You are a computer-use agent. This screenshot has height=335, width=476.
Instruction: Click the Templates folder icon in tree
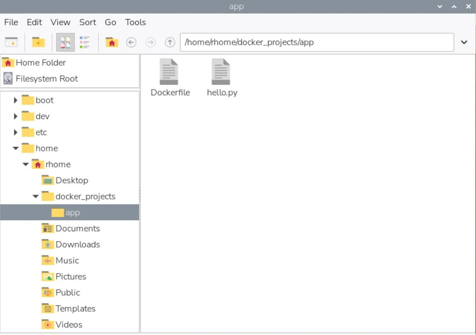click(x=47, y=308)
